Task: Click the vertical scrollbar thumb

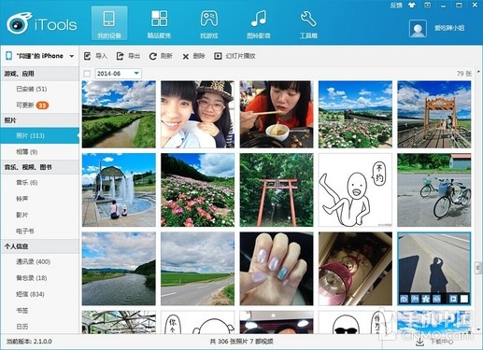Action: [478, 268]
